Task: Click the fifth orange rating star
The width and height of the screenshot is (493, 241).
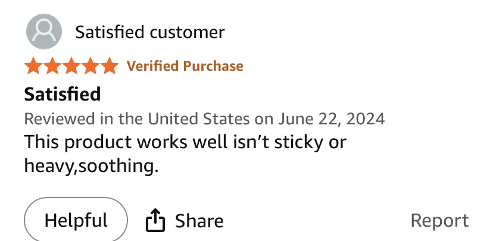Action: 110,66
